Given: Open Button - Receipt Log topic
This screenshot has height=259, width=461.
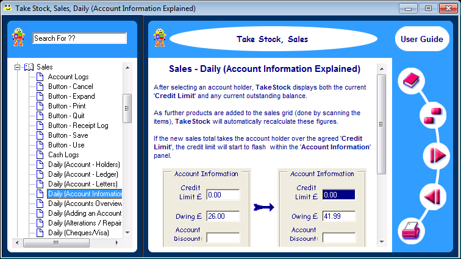Looking at the screenshot, I should click(x=78, y=126).
